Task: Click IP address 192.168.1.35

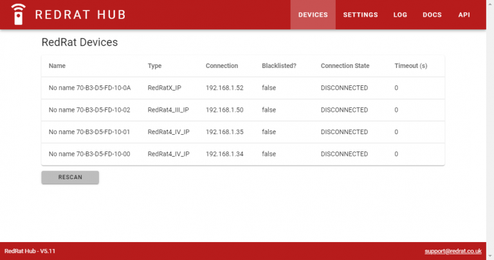Action: click(224, 132)
